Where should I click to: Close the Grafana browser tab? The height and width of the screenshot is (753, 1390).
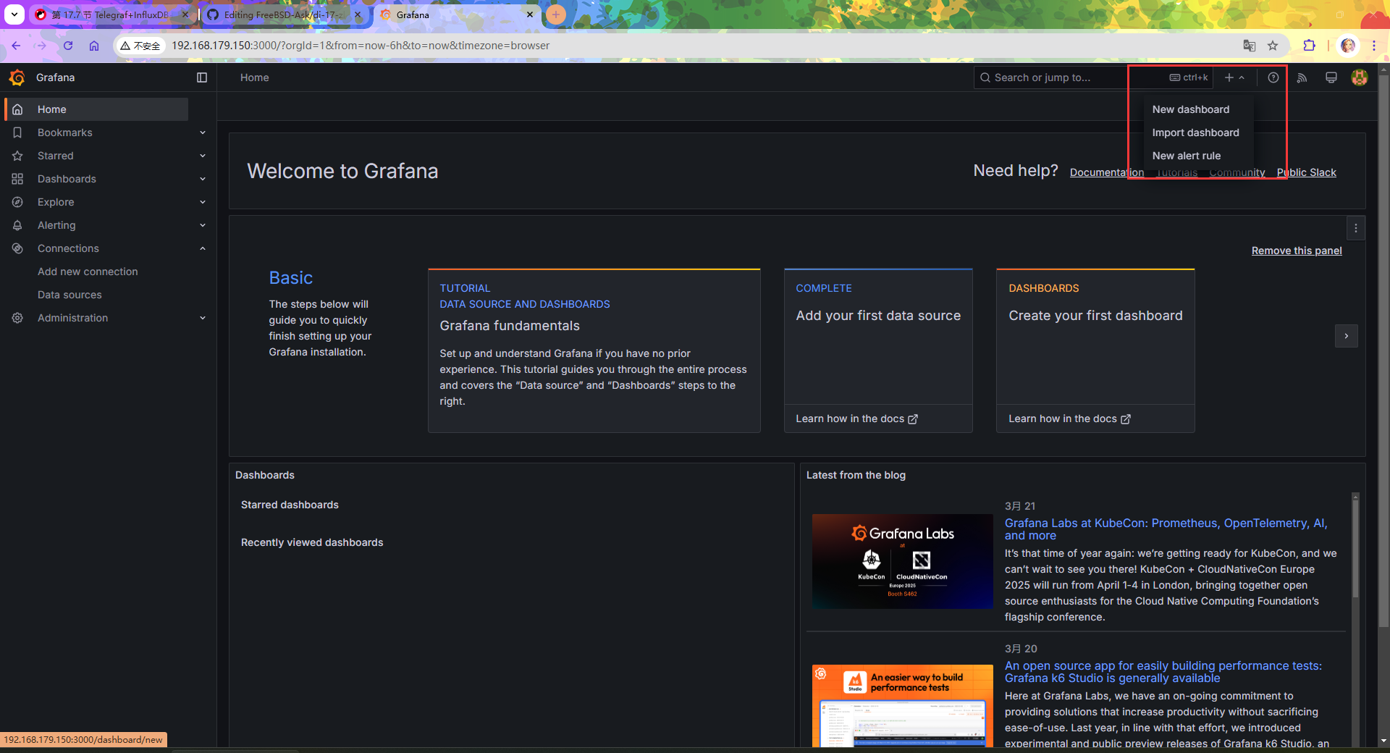pyautogui.click(x=529, y=14)
